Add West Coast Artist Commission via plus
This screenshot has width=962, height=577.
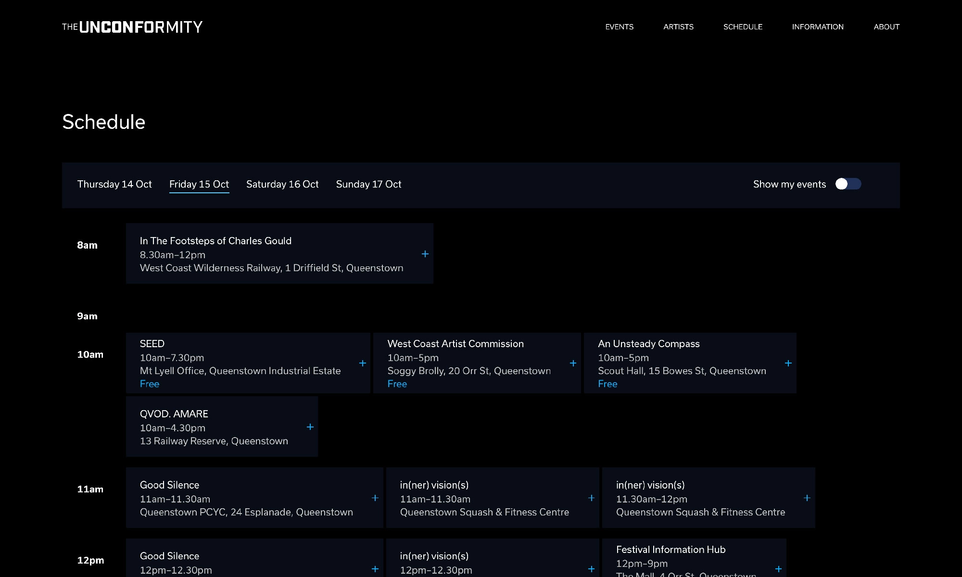(573, 364)
